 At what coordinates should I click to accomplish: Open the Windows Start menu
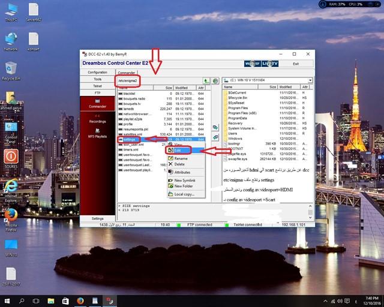(x=7, y=301)
